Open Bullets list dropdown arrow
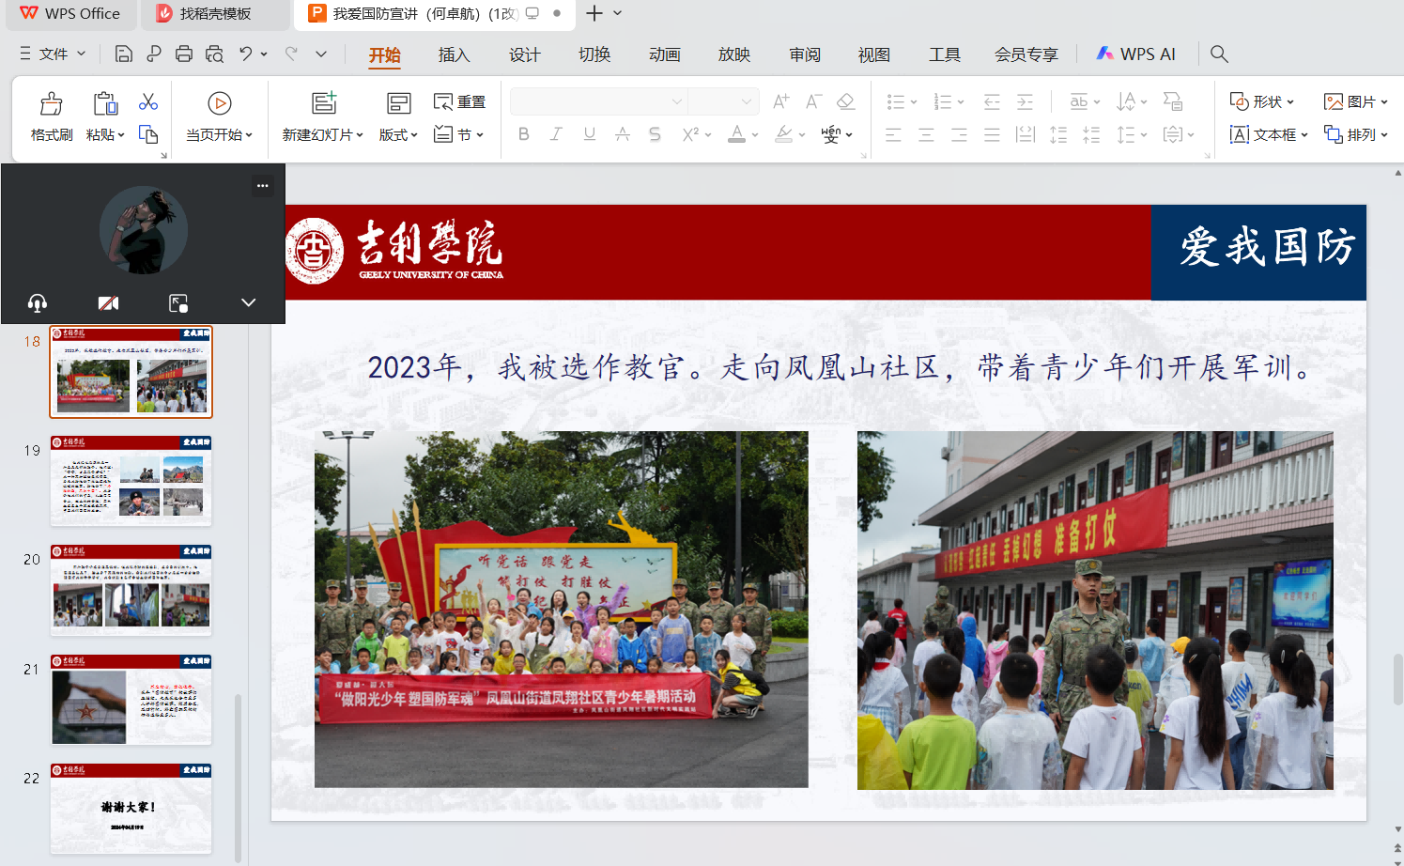1404x866 pixels. [x=913, y=101]
